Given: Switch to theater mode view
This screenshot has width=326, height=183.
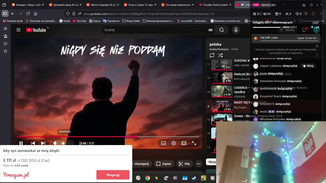Looking at the screenshot, I should tap(184, 143).
